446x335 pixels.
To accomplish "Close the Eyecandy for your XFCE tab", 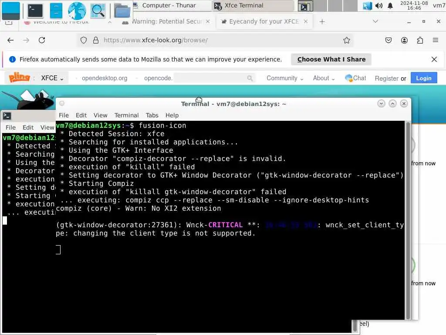I will [305, 21].
